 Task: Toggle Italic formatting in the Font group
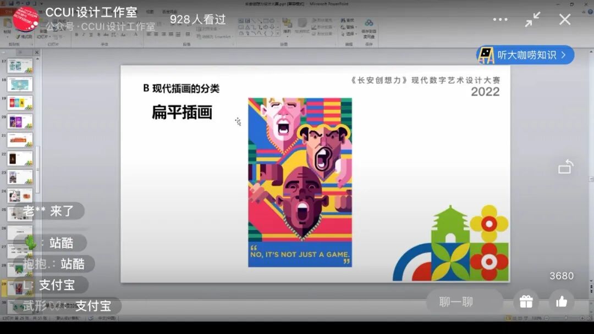tap(84, 36)
